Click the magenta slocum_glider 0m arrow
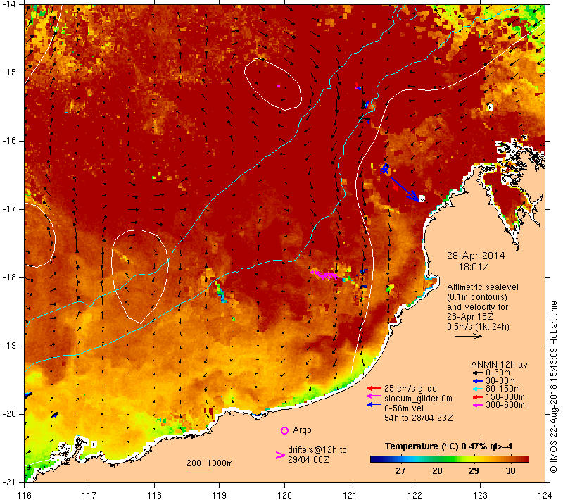This screenshot has width=563, height=500. (374, 396)
